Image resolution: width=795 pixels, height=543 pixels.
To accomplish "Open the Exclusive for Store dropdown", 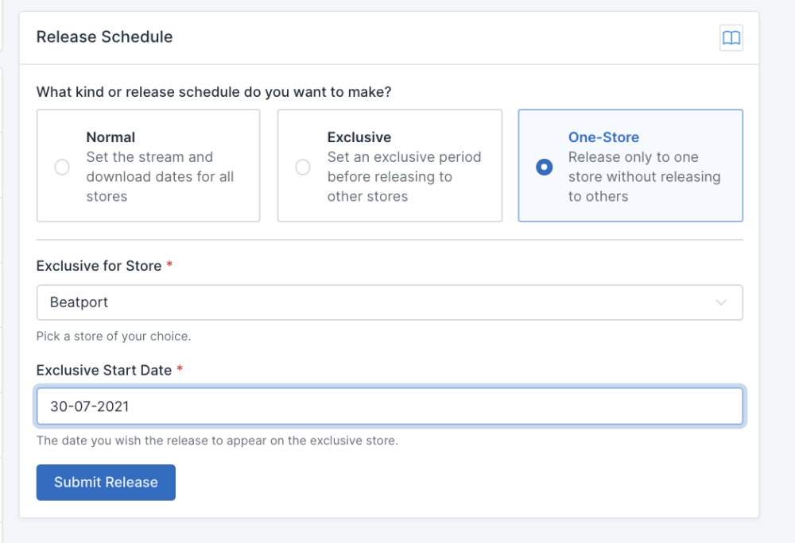I will click(390, 302).
